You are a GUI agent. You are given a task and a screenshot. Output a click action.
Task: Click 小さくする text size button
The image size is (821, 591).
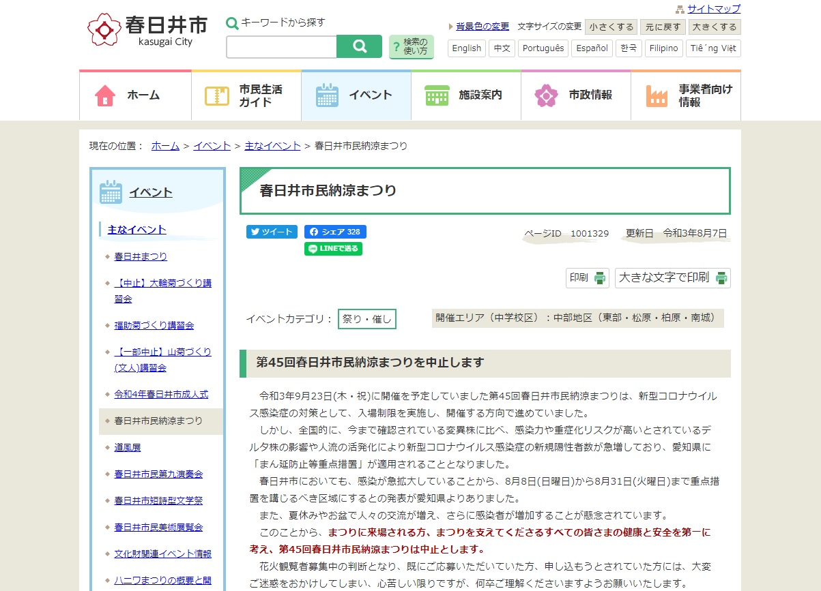(x=611, y=27)
